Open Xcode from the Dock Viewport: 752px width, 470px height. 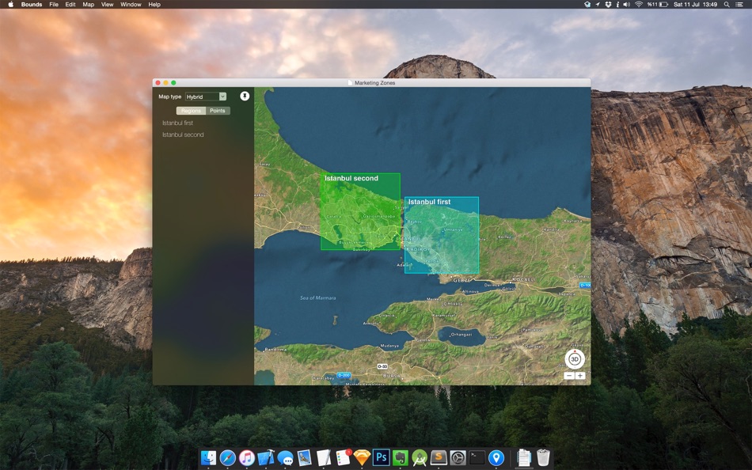tap(266, 457)
